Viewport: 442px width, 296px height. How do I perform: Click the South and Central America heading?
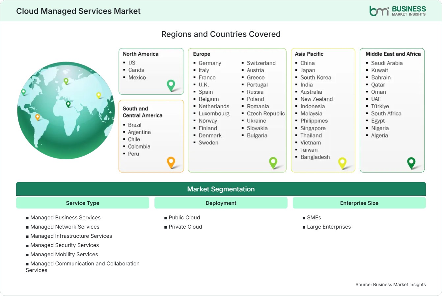click(143, 112)
